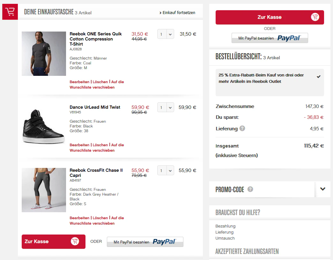This screenshot has width=333, height=260.
Task: Open Compression T-Shirt product thumbnail
Action: pyautogui.click(x=44, y=54)
